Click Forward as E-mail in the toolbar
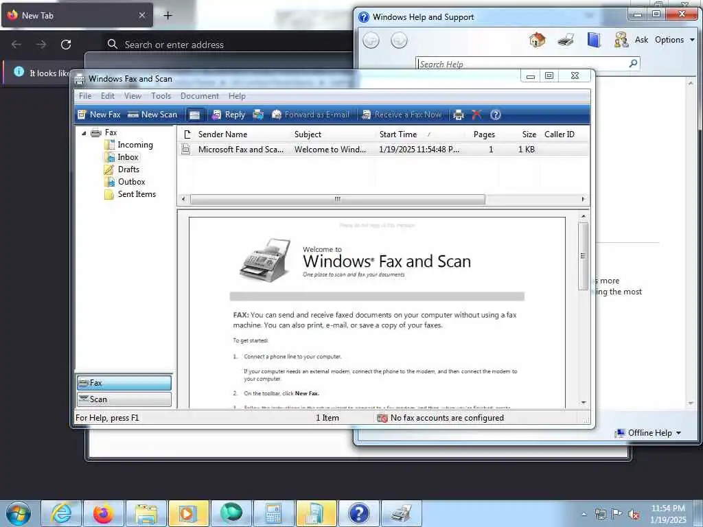 tap(310, 115)
